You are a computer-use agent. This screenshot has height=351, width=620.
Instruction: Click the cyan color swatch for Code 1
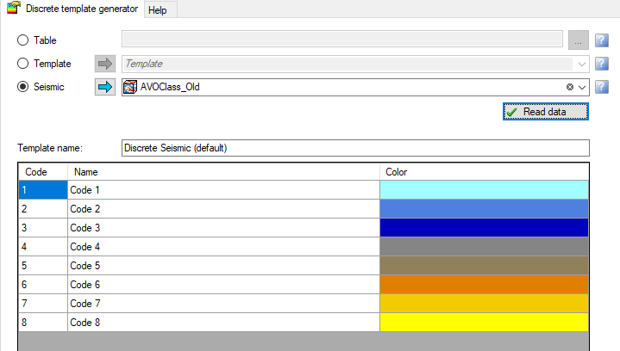[x=484, y=190]
